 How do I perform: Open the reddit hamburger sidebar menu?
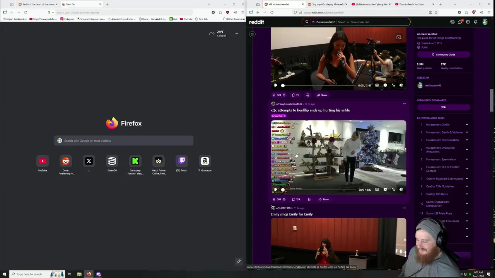(x=252, y=34)
